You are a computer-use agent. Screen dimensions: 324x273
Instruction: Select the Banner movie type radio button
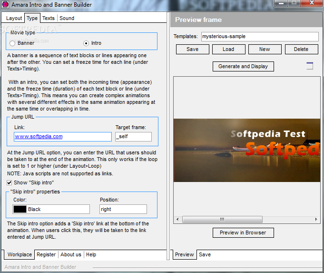coord(12,43)
